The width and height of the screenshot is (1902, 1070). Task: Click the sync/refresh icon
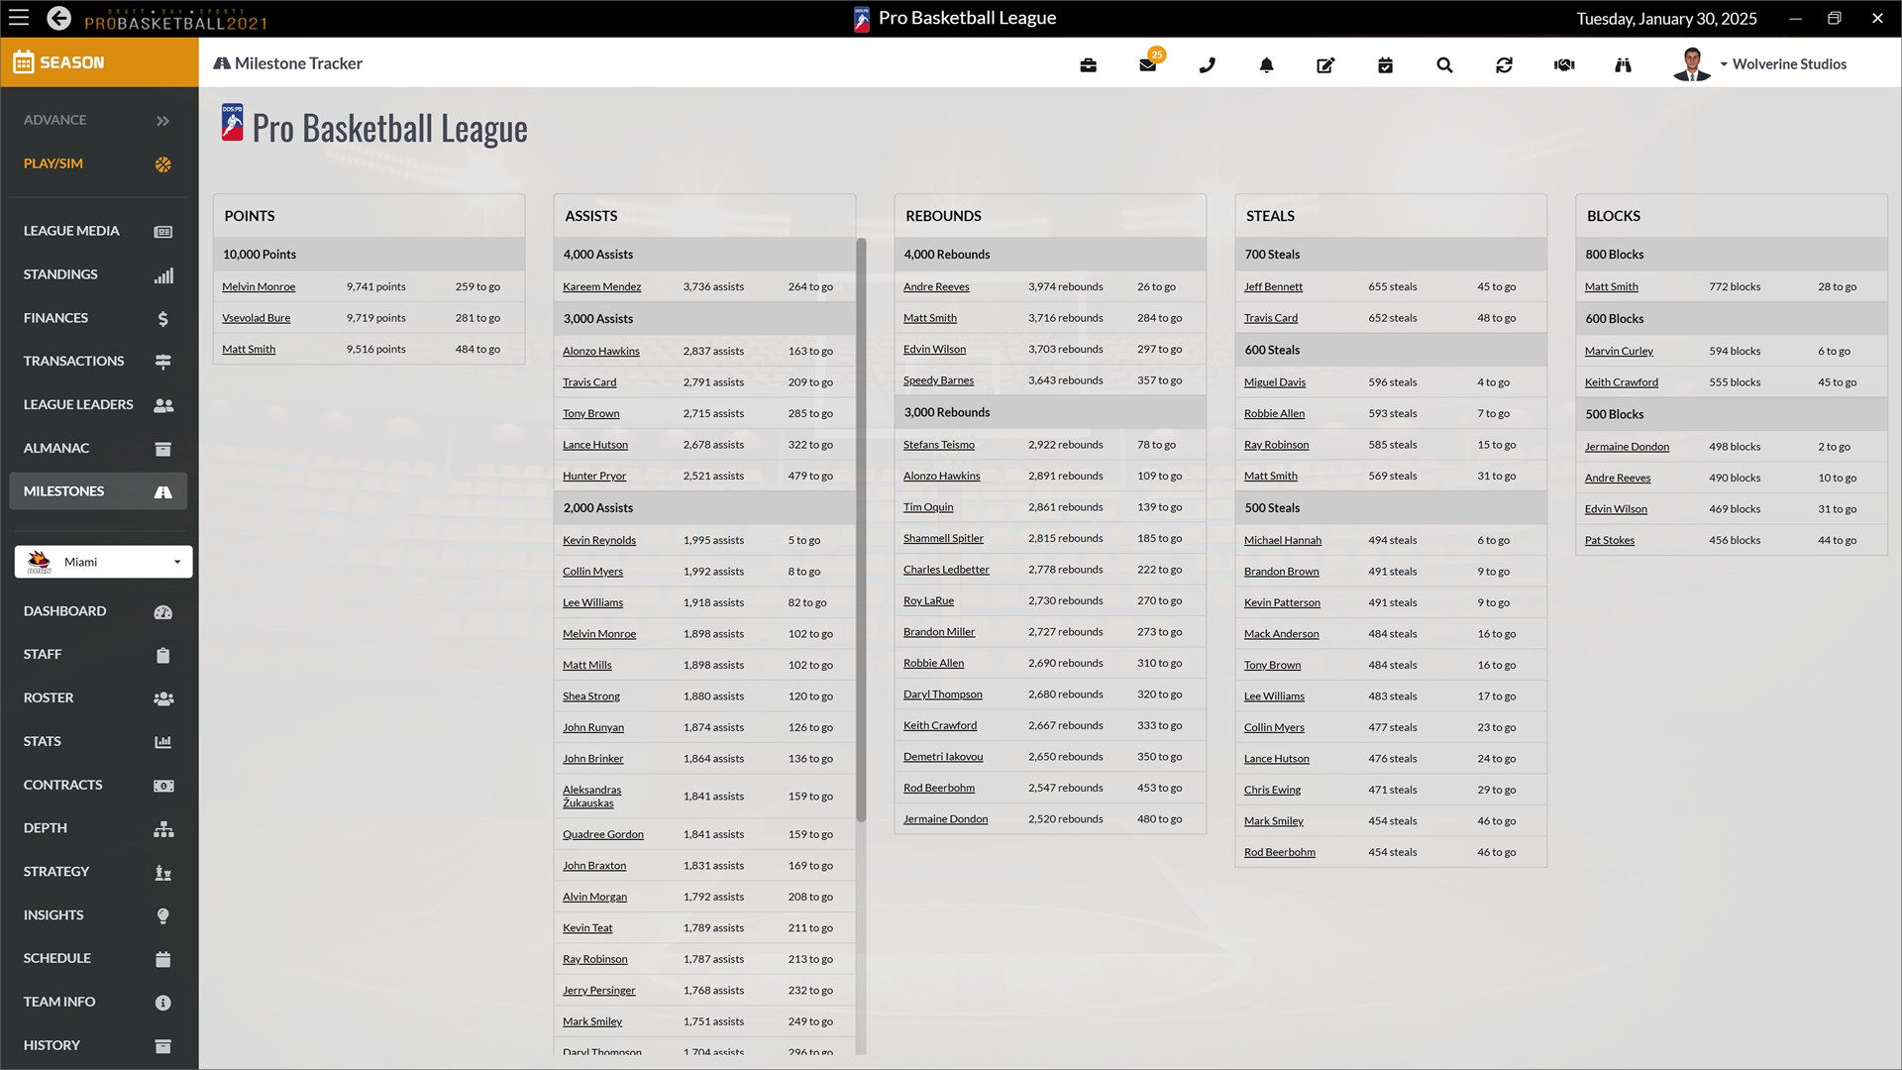pyautogui.click(x=1504, y=65)
